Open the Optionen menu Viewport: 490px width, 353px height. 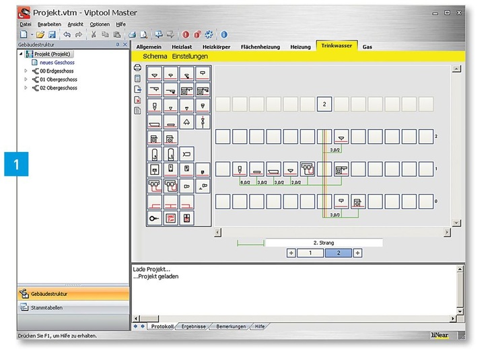point(100,24)
